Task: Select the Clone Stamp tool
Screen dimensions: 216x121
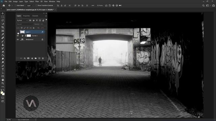Action: click(3, 45)
